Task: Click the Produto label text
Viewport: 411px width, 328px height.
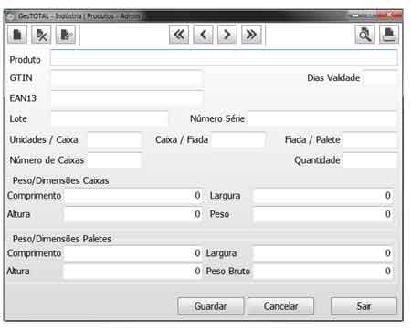Action: [x=25, y=60]
